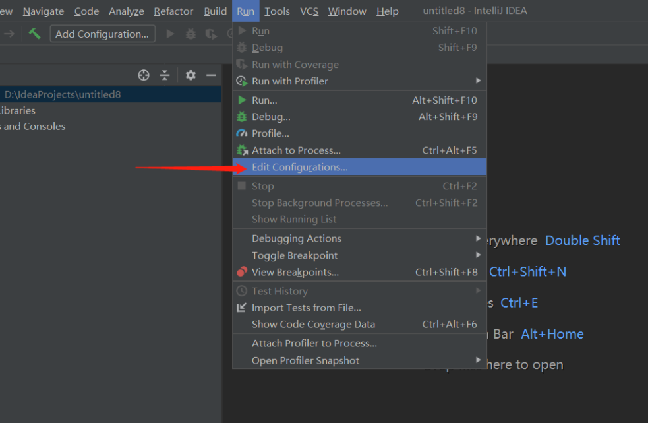Screen dimensions: 648x423
Task: Click the Locate/Select Opened File crosshair icon
Action: pyautogui.click(x=144, y=75)
